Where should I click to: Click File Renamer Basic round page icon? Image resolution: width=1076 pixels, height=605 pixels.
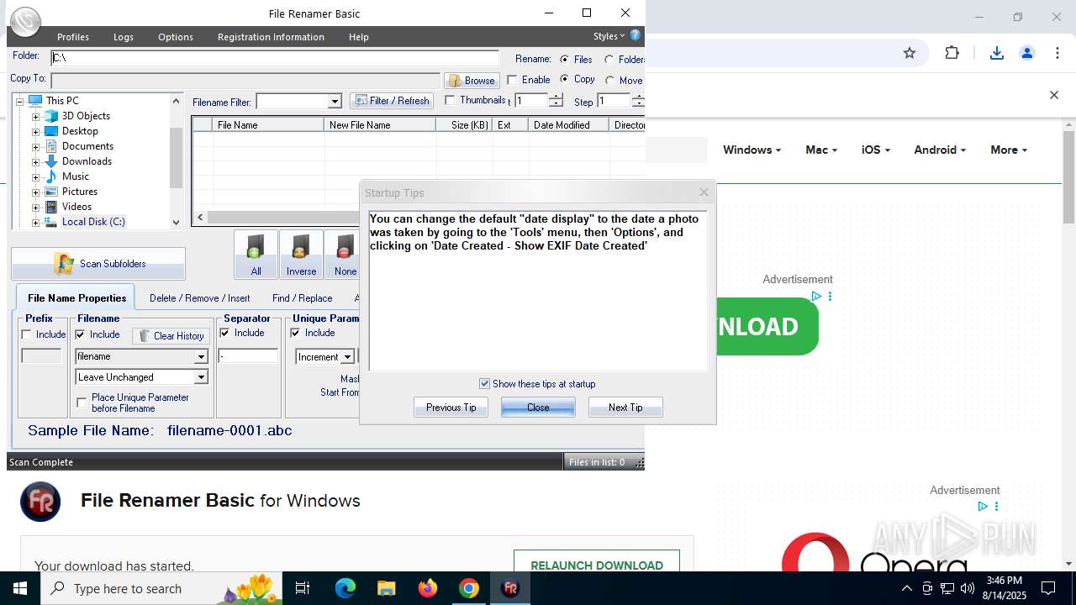(x=40, y=502)
